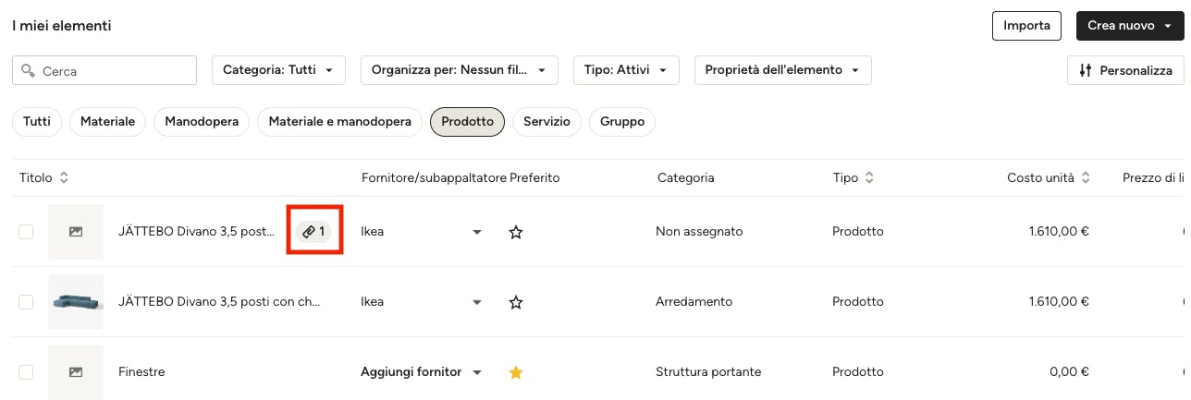Expand the Tipo: Attivi filter
Image resolution: width=1191 pixels, height=400 pixels.
(x=626, y=70)
